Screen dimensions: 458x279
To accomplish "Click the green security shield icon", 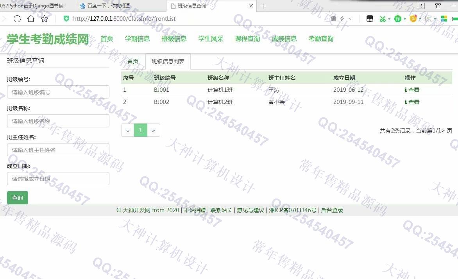I will click(66, 19).
